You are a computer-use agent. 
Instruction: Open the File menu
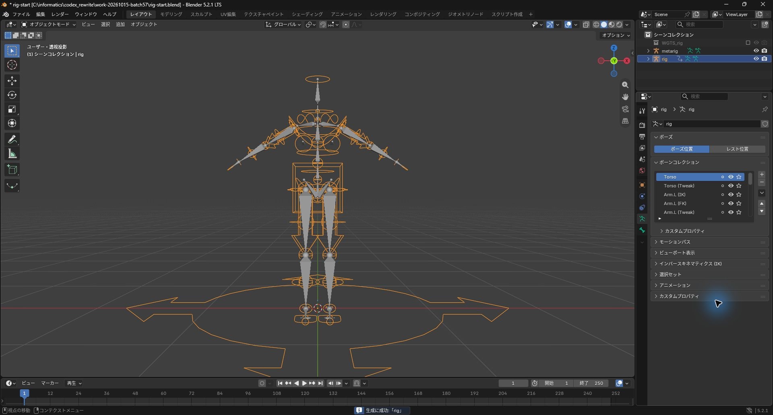click(x=21, y=14)
